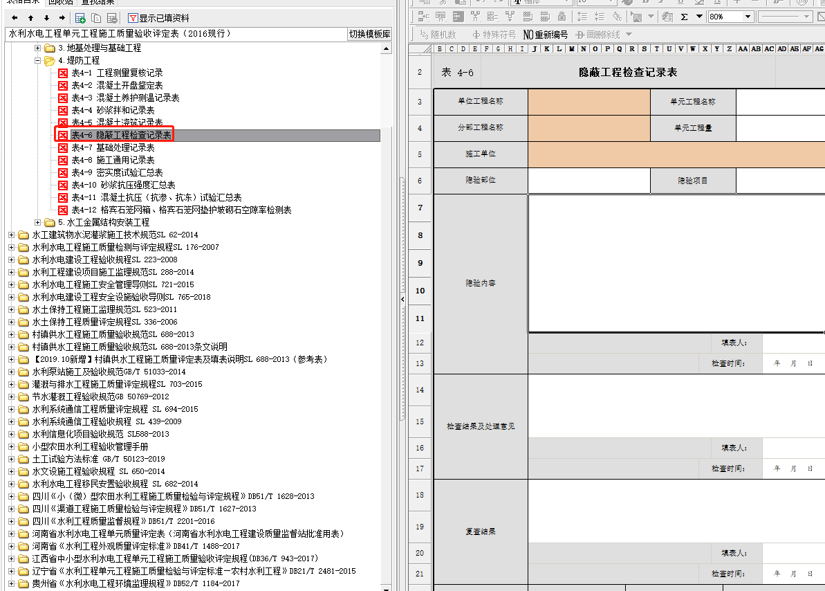The height and width of the screenshot is (591, 825).
Task: Click the left arrow navigation icon
Action: [x=15, y=18]
